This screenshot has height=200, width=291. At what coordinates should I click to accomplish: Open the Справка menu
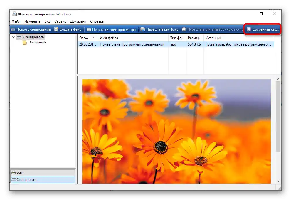[97, 21]
